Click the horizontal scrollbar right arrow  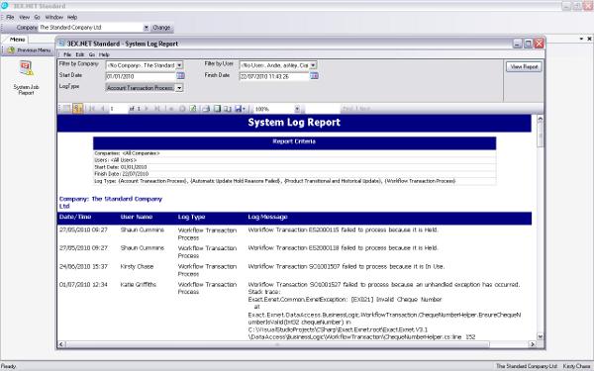tap(533, 344)
